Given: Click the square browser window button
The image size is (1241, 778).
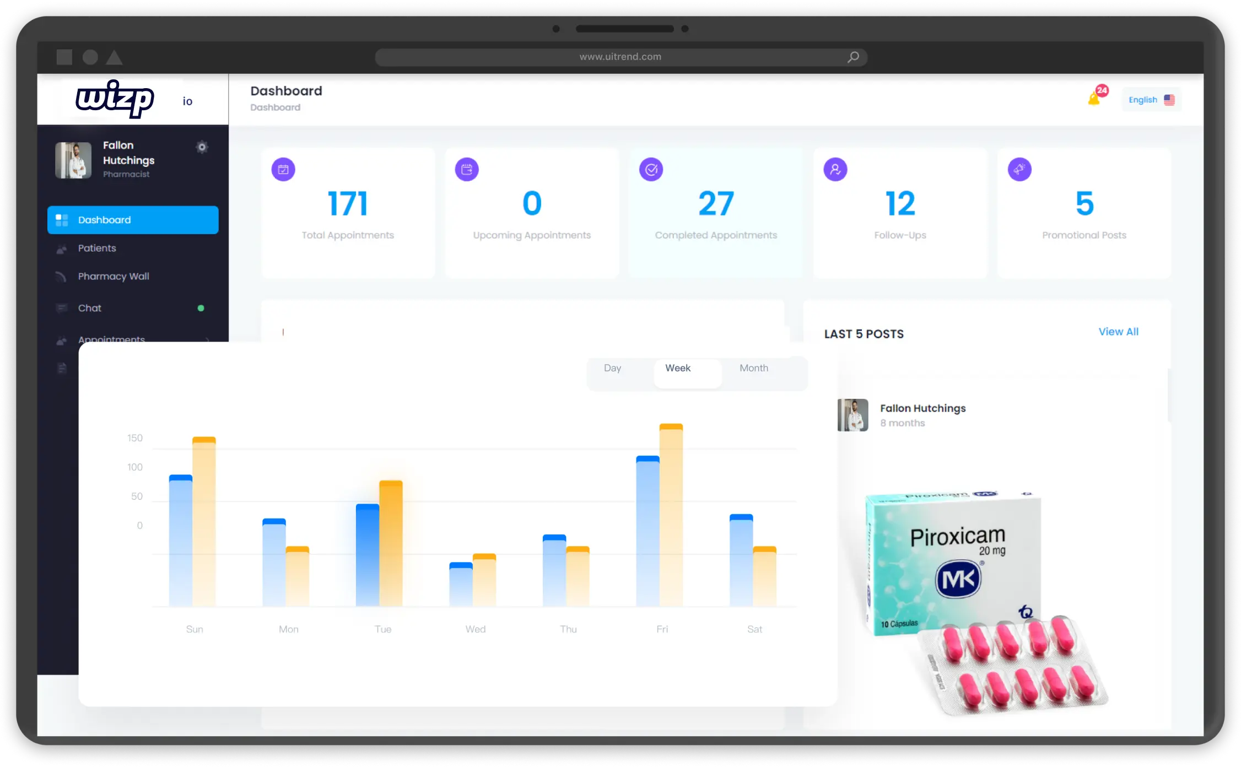Looking at the screenshot, I should [x=64, y=57].
